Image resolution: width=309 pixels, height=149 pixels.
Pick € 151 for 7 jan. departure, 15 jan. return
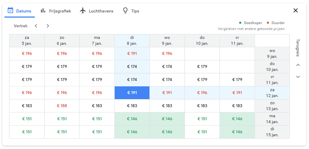(x=97, y=132)
